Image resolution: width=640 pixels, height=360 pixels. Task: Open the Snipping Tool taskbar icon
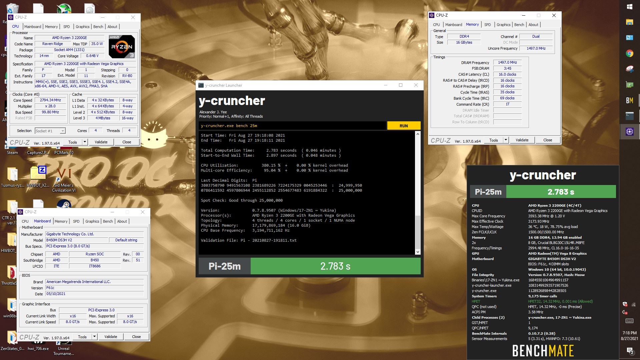(629, 69)
